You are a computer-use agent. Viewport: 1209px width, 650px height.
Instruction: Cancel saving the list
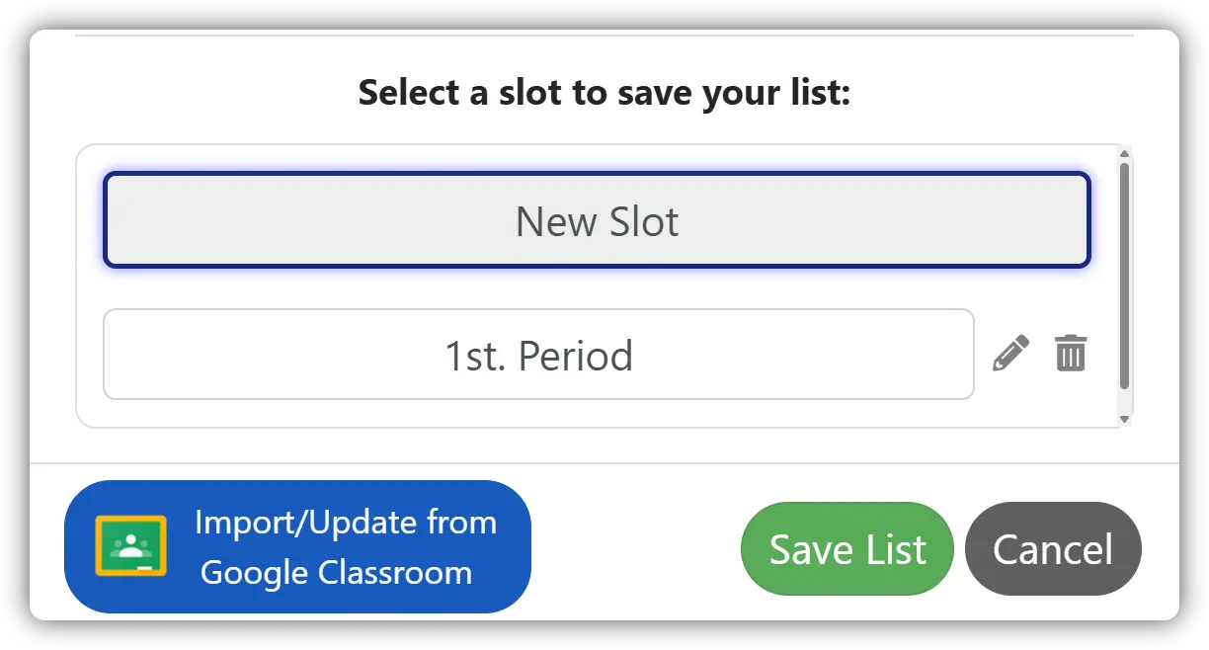(1052, 549)
